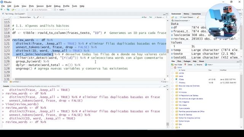Click the console vertical scrollbar thumb

167,124
